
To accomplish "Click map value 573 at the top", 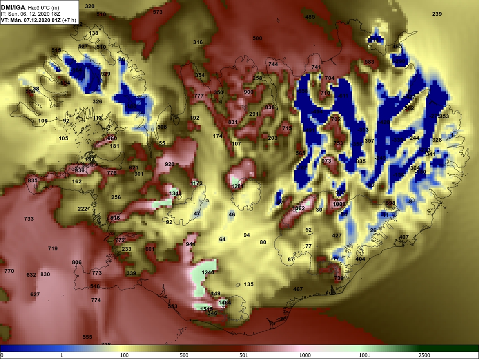I will coord(158,12).
